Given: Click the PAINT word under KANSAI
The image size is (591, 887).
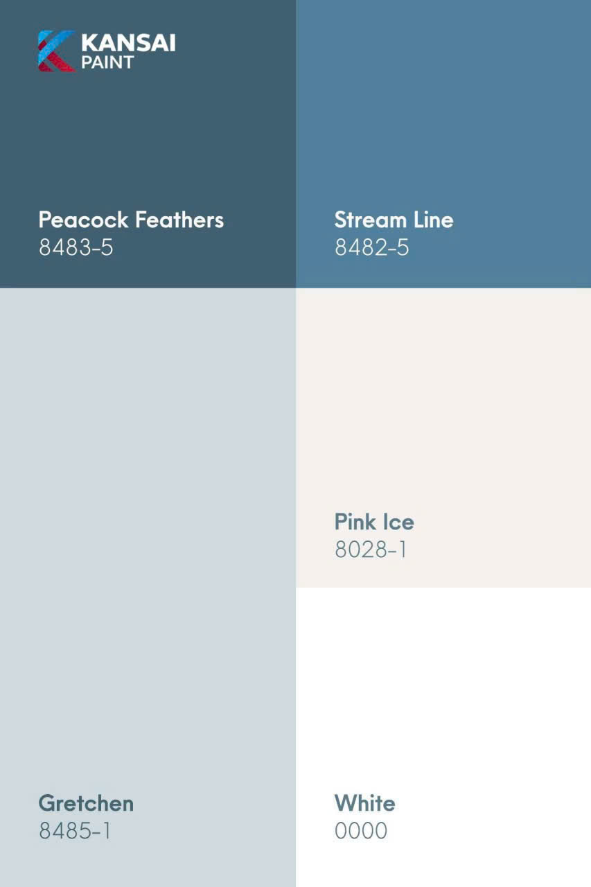Looking at the screenshot, I should pyautogui.click(x=107, y=62).
